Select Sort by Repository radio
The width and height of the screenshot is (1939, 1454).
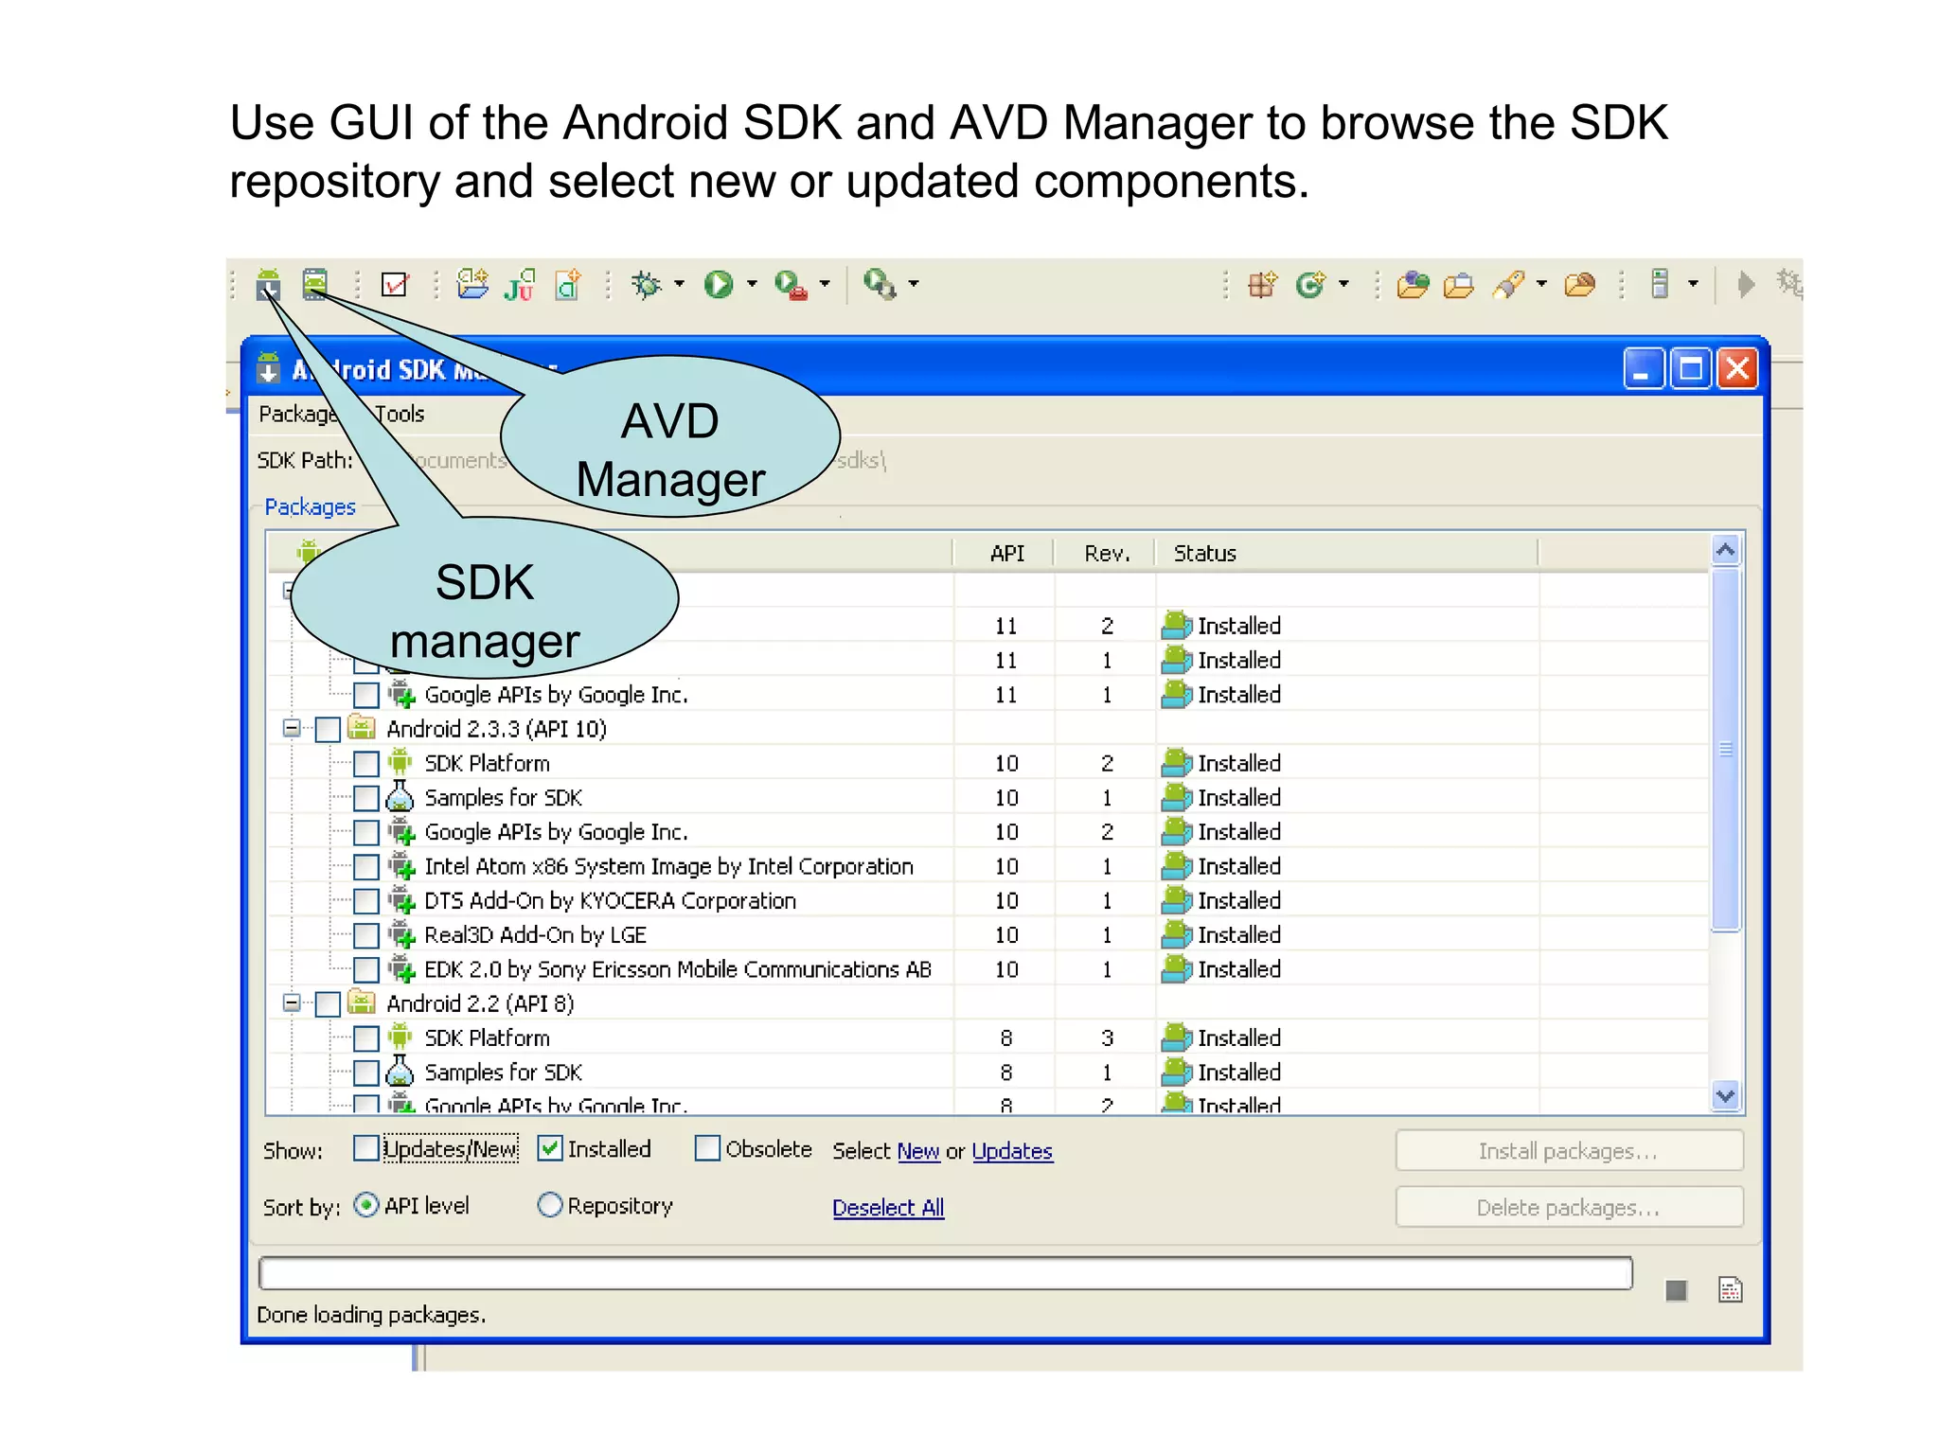tap(550, 1205)
